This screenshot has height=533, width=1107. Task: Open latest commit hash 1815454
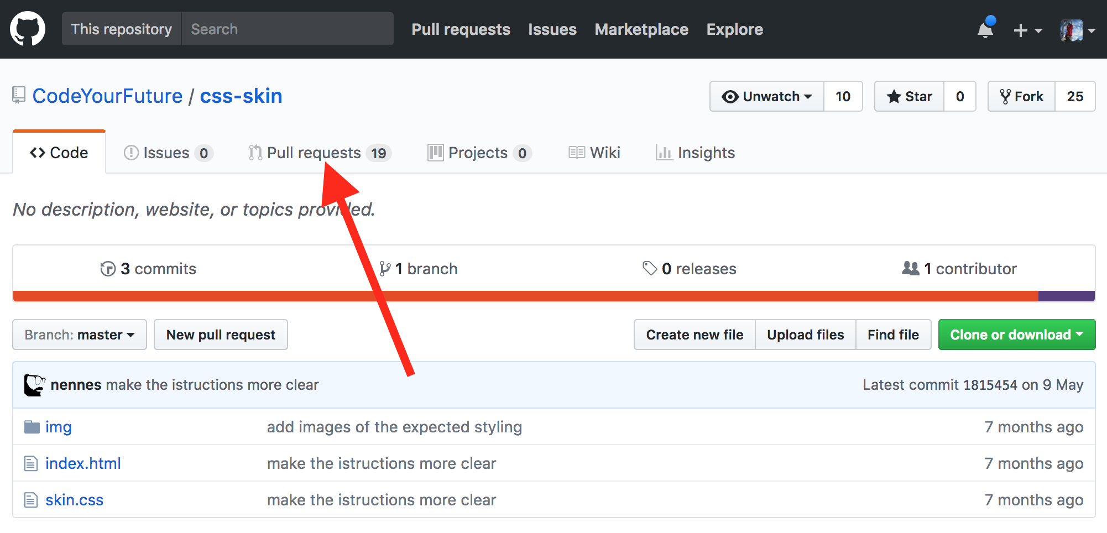coord(990,385)
